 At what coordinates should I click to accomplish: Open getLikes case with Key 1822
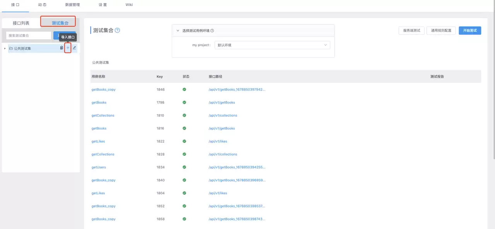point(98,141)
